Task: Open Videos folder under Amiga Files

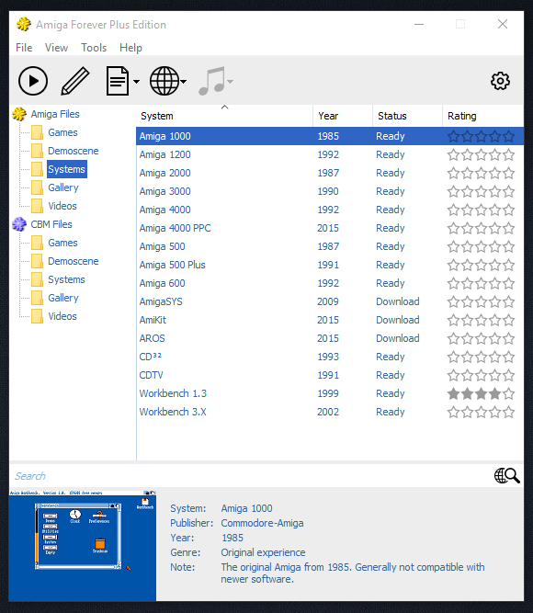Action: click(62, 206)
